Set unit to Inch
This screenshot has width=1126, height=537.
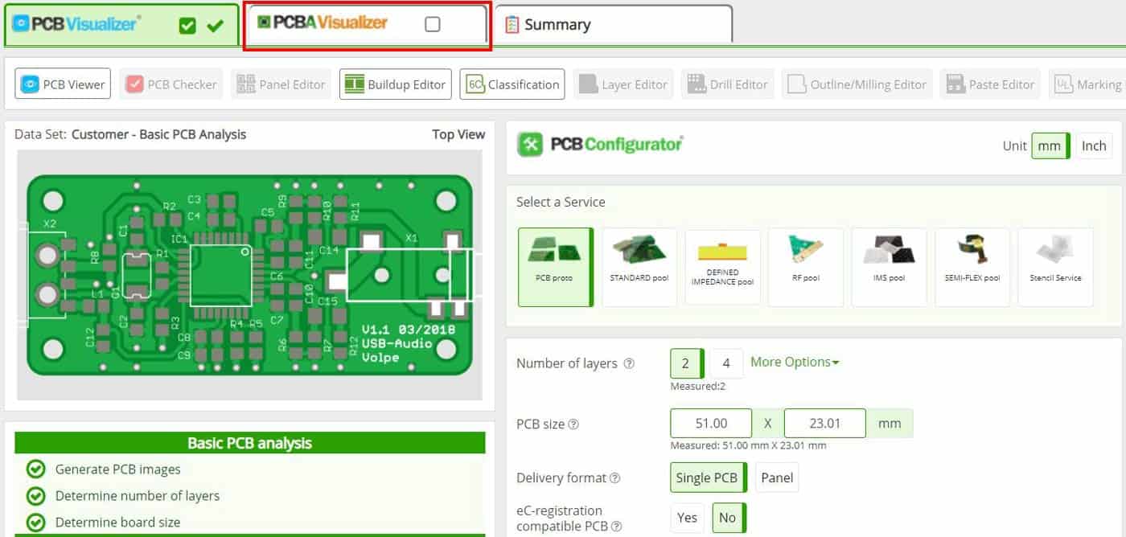click(x=1094, y=146)
